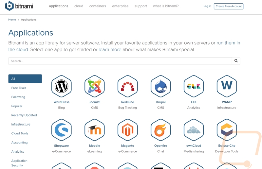This screenshot has width=262, height=169.
Task: Filter by Popular category
Action: pyautogui.click(x=17, y=106)
